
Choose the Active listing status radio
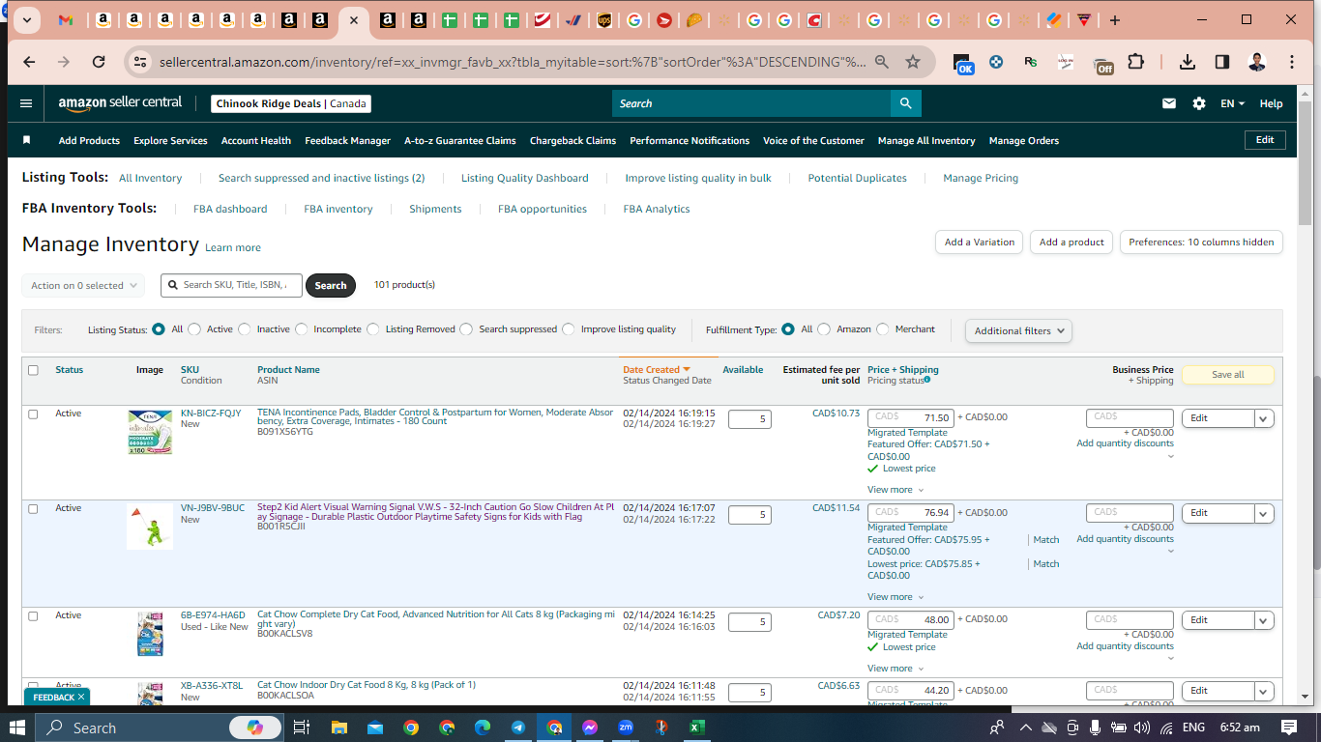point(194,329)
